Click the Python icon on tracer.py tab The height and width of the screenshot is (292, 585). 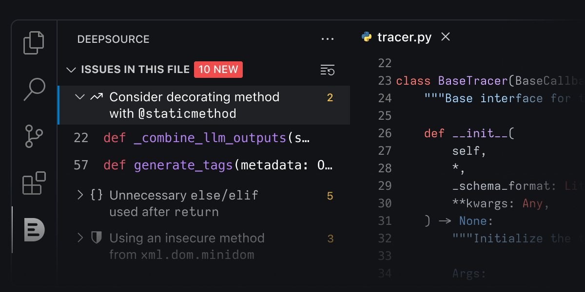(367, 36)
